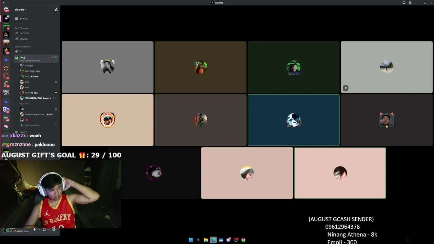Select voice user beyitsmepotatoo_
This screenshot has width=434, height=244.
[38, 114]
